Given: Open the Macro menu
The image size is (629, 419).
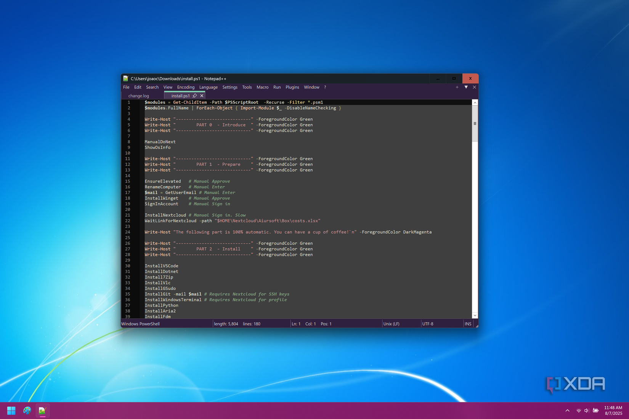Looking at the screenshot, I should [262, 87].
